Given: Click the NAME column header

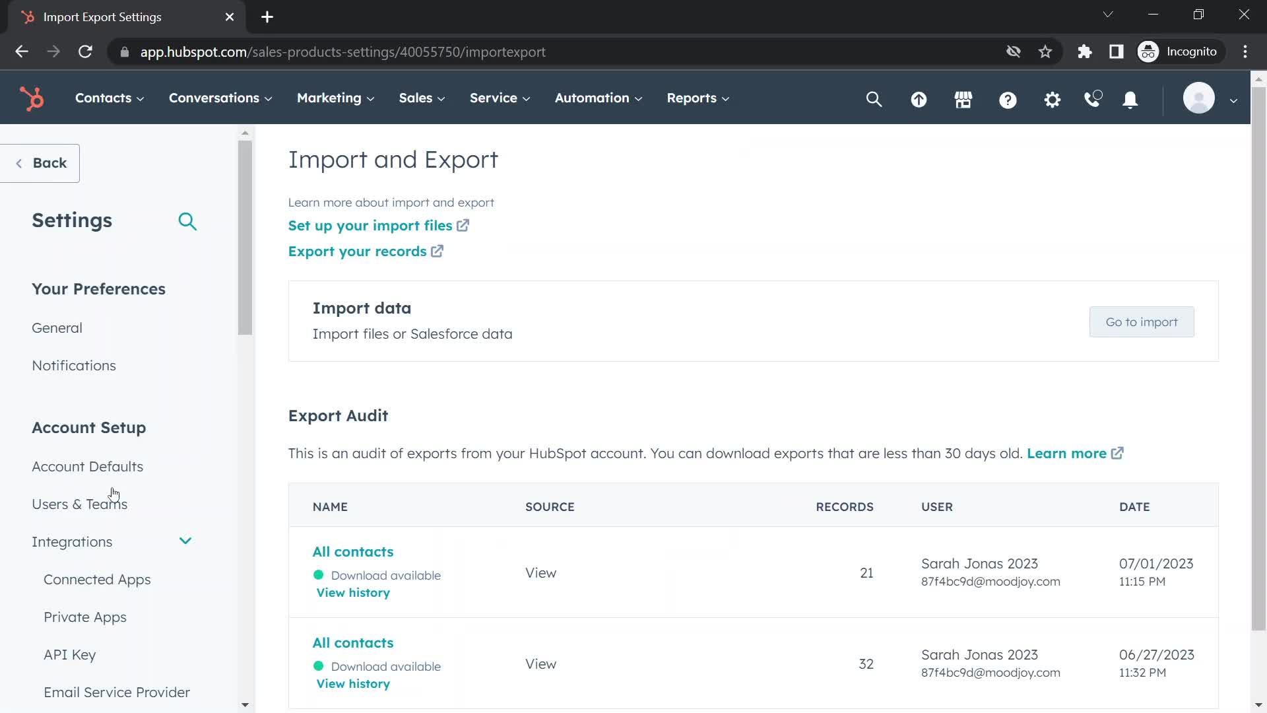Looking at the screenshot, I should (330, 507).
